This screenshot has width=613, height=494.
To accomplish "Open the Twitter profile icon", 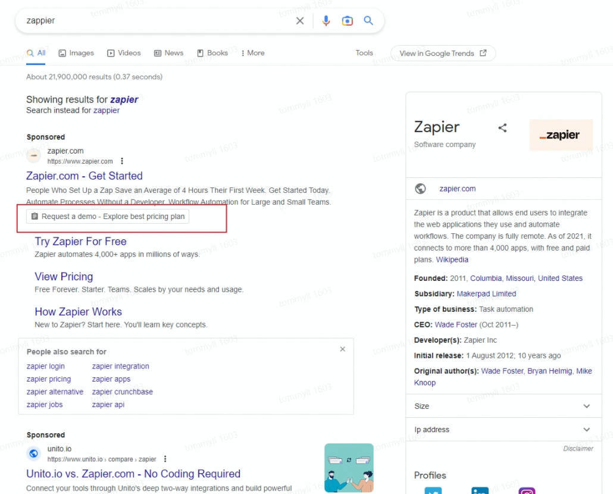I will (433, 490).
